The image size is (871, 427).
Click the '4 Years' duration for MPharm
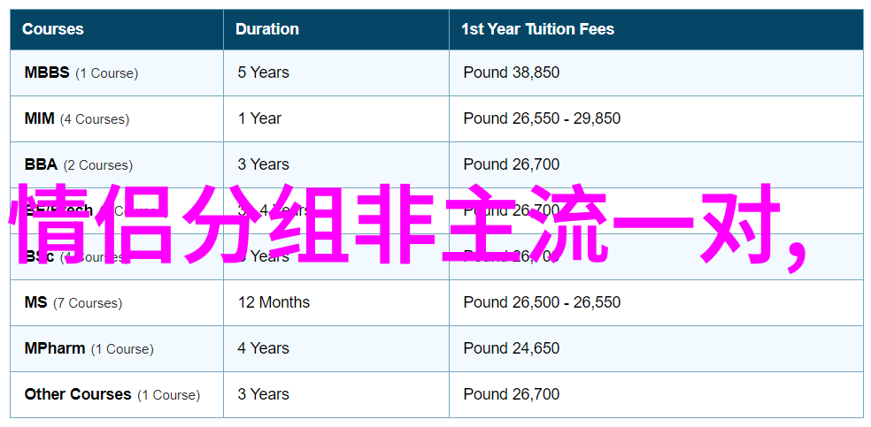point(263,349)
